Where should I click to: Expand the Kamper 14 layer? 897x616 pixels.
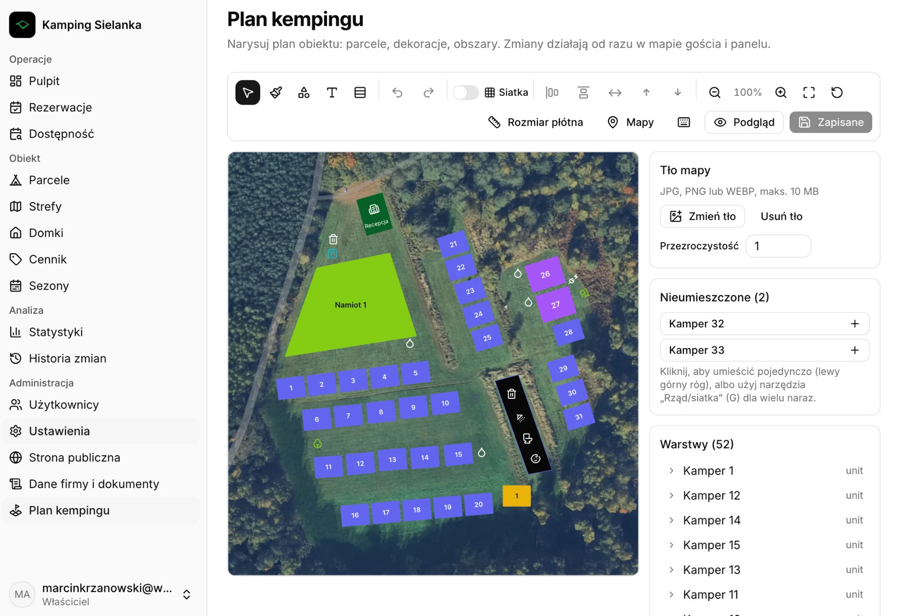pos(671,520)
